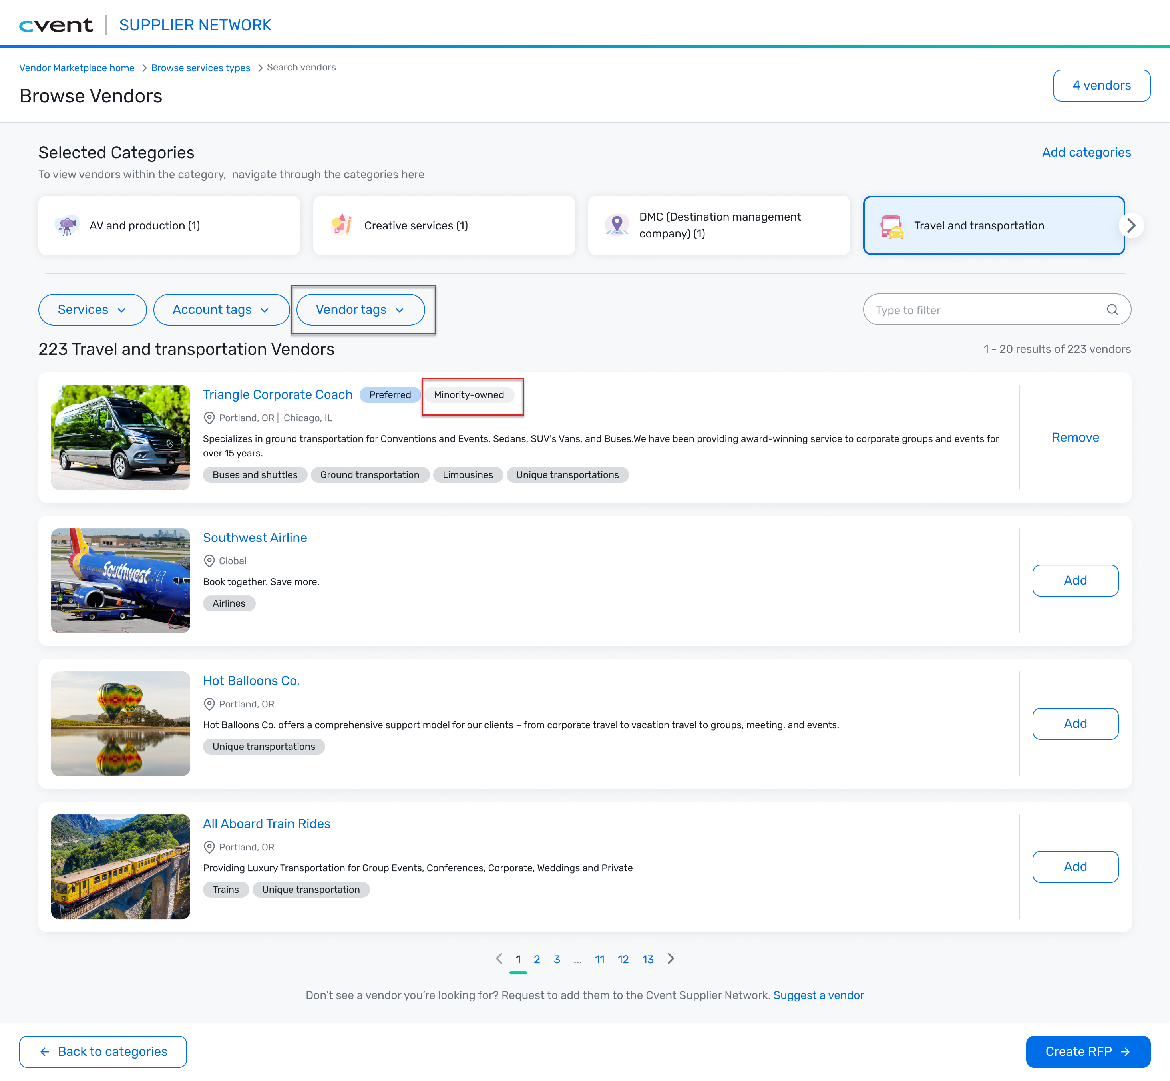Go to page 13 of results
Image resolution: width=1170 pixels, height=1081 pixels.
(648, 960)
